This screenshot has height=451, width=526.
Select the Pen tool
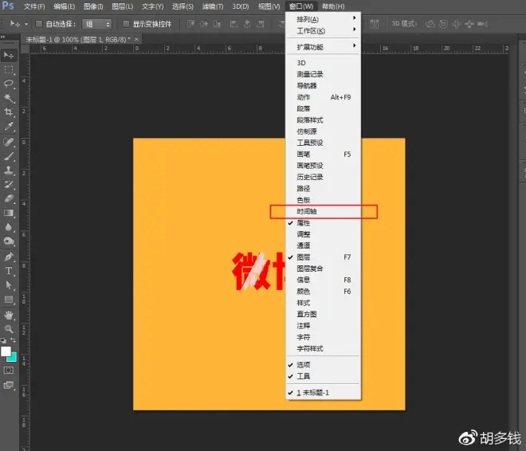[x=9, y=257]
